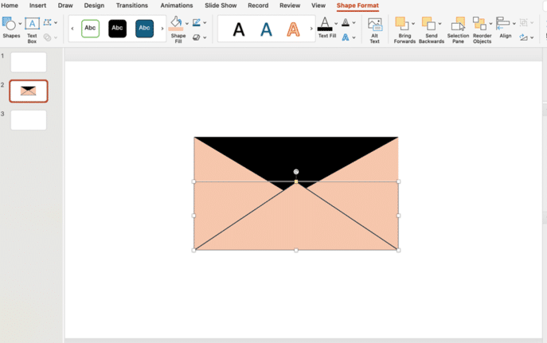Viewport: 547px width, 343px height.
Task: Click the rotation handle above the shape
Action: click(296, 171)
